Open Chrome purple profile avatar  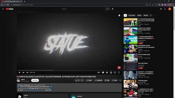click(165, 5)
